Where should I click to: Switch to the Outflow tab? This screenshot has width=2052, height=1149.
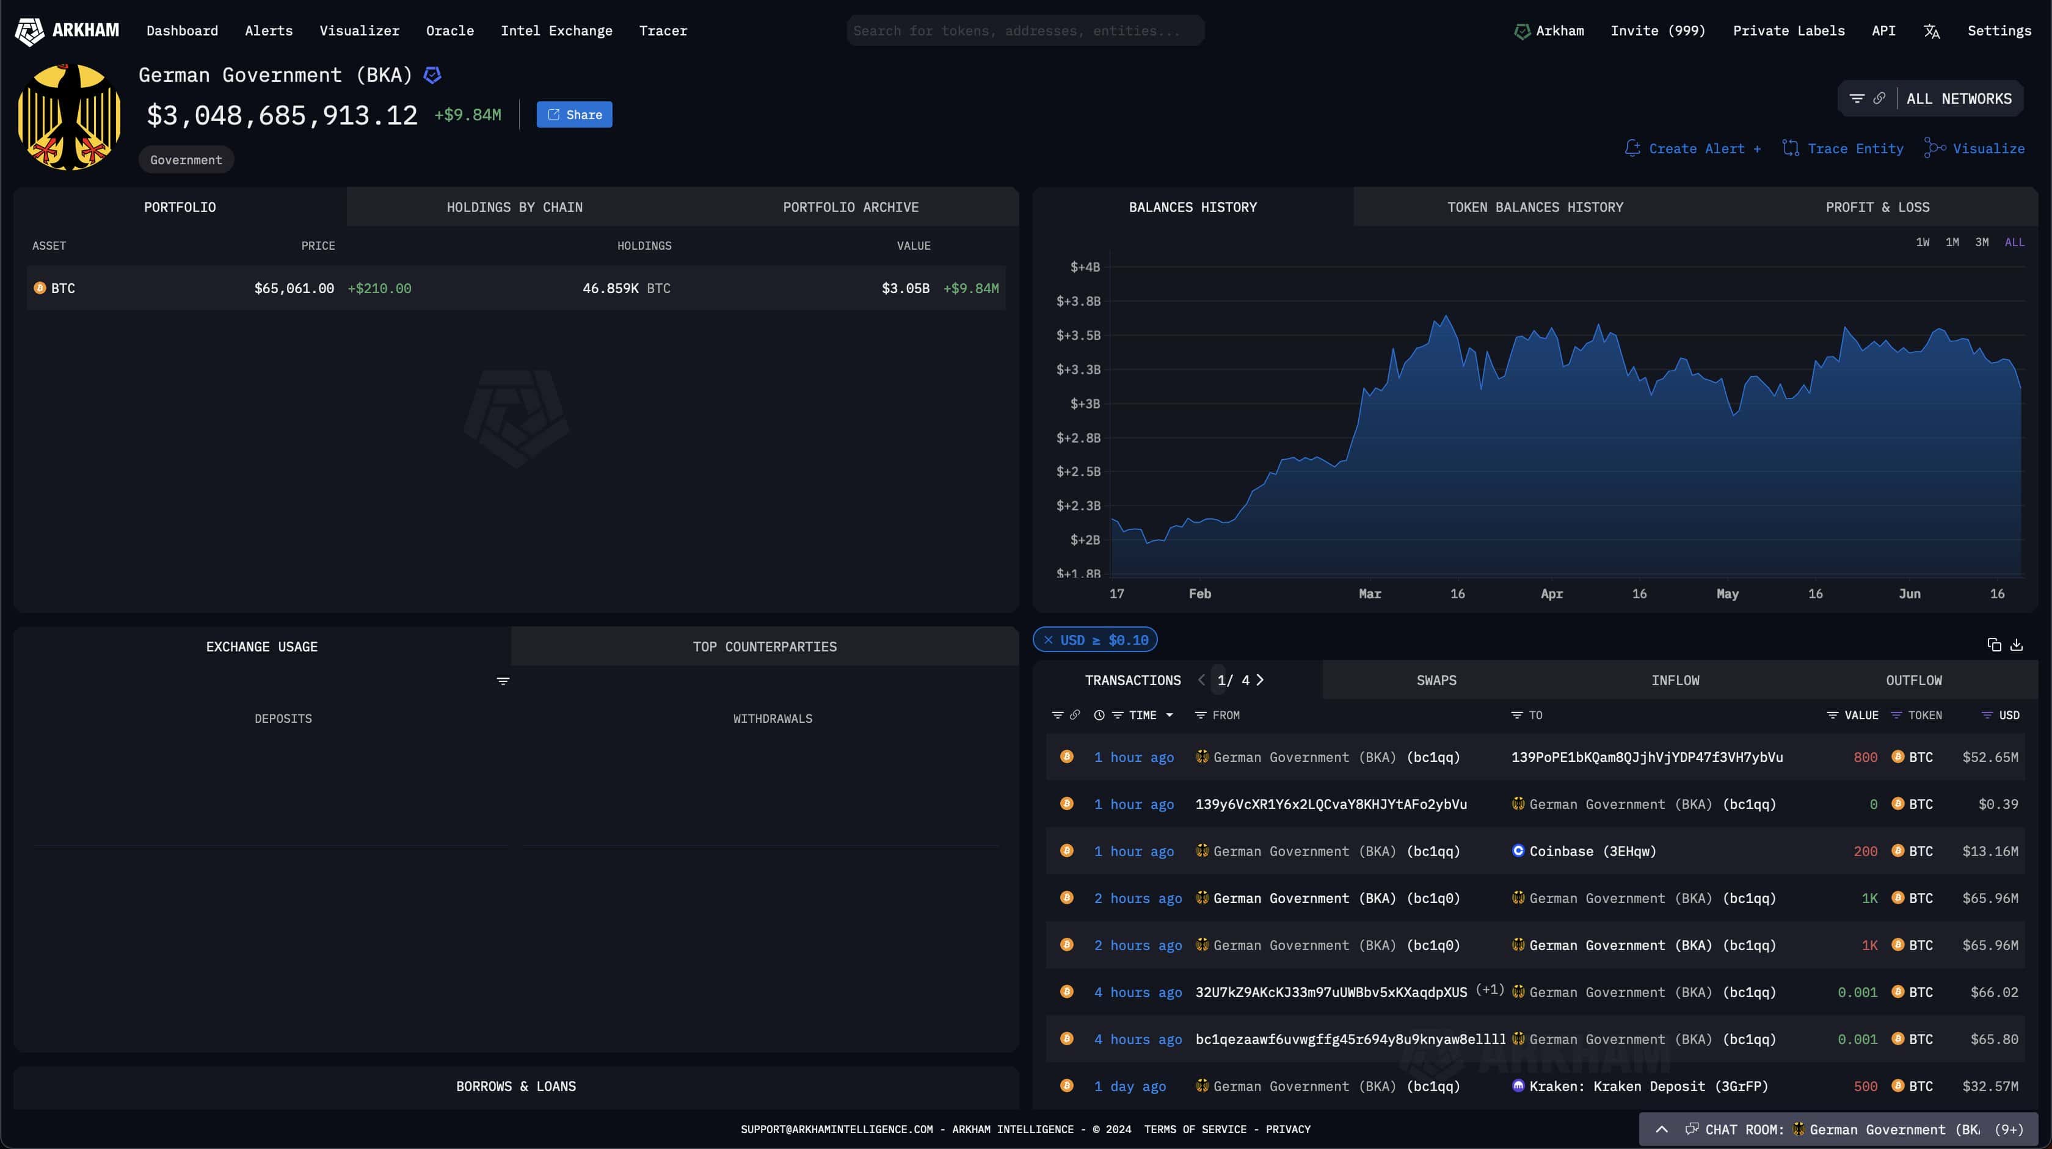tap(1913, 680)
